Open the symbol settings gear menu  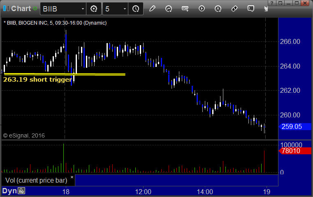pyautogui.click(x=94, y=9)
